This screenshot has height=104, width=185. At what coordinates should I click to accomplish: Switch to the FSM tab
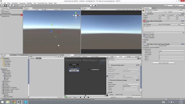[112, 57]
